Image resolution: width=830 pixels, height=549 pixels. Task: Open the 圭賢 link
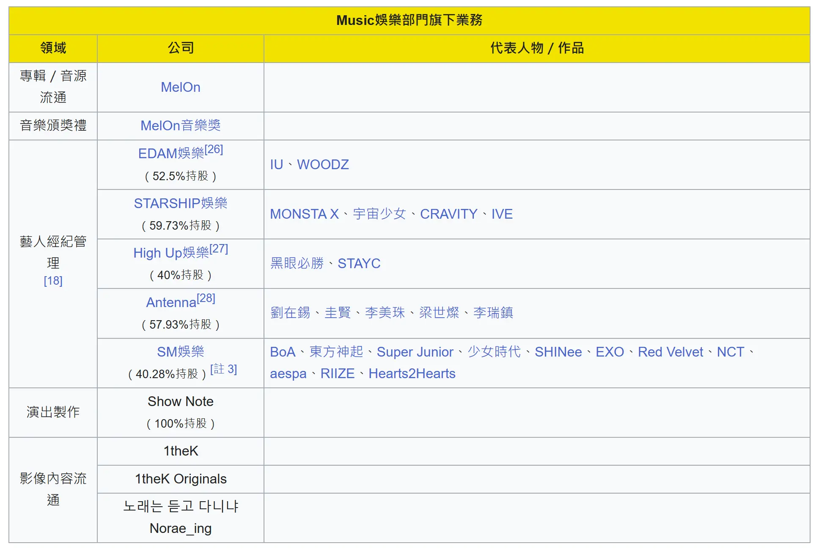pyautogui.click(x=338, y=313)
